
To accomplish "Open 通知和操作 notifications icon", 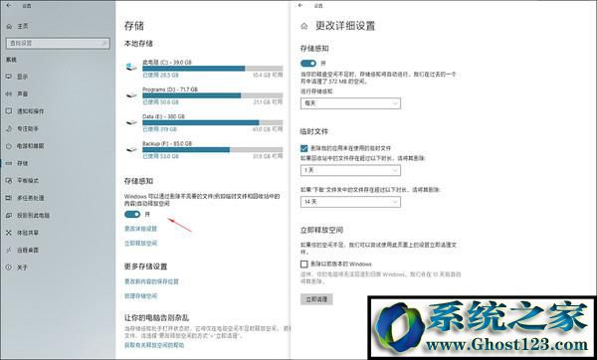I will point(9,111).
